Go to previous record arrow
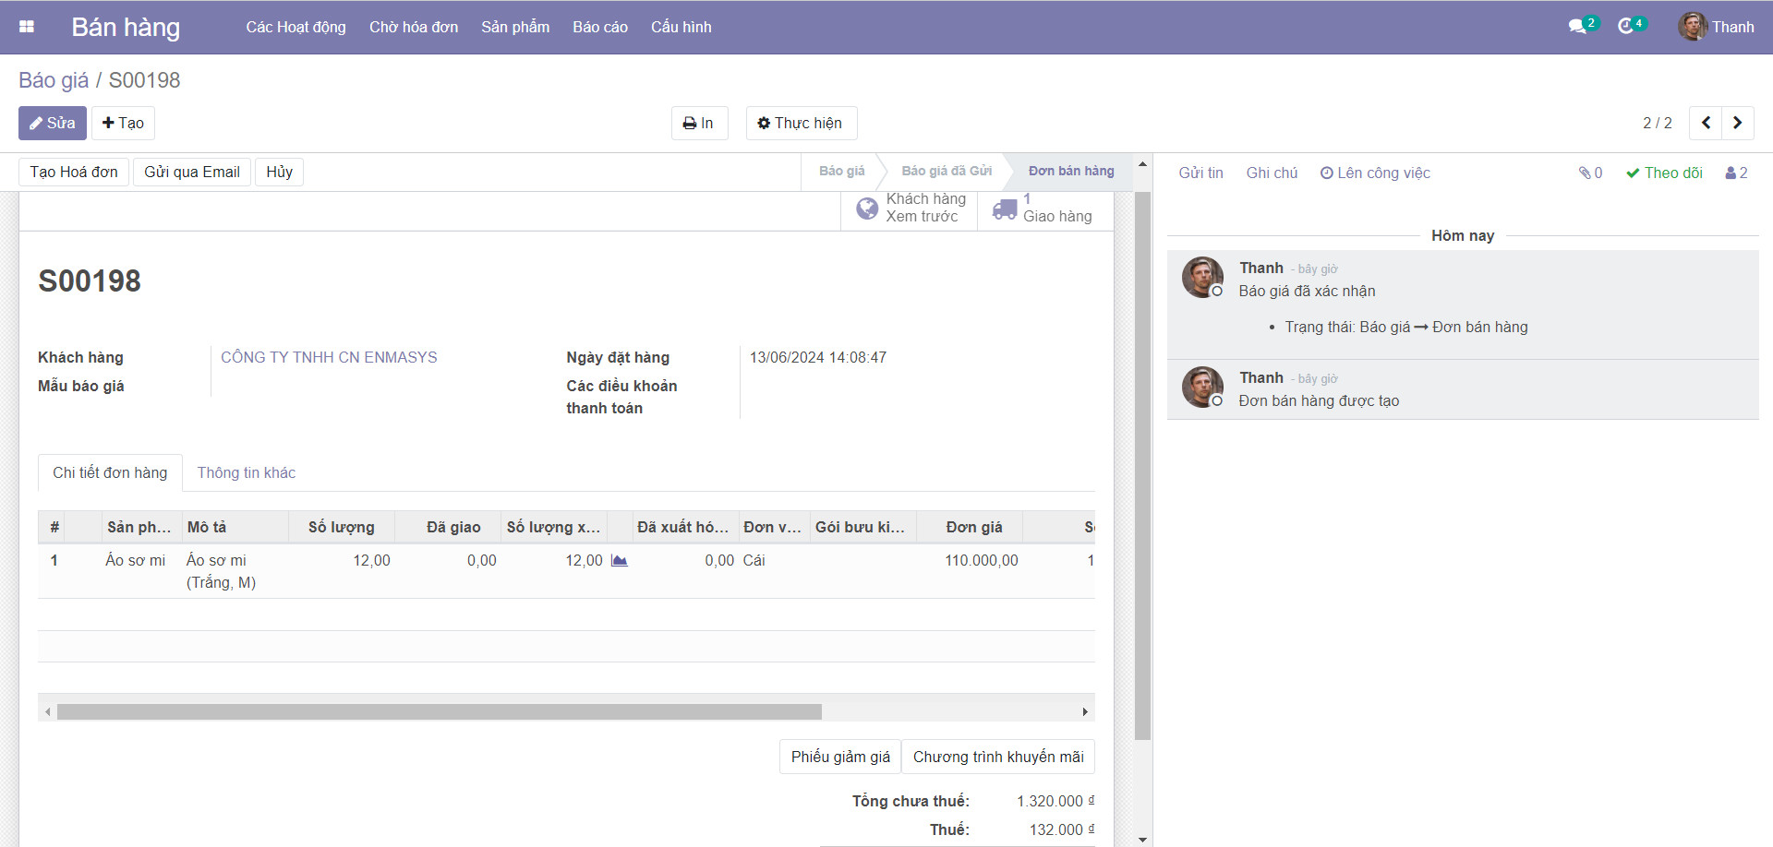Screen dimensions: 1773x847 (1706, 123)
